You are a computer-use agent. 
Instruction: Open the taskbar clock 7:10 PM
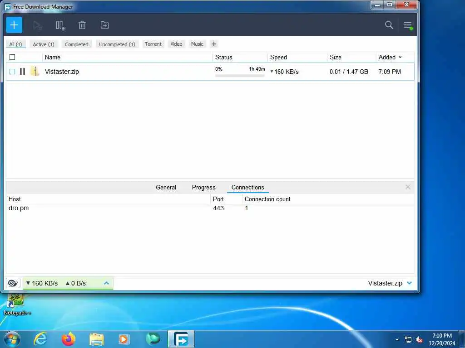coord(442,339)
